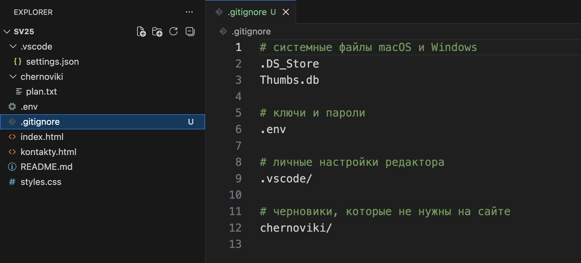581x263 pixels.
Task: Click the angle-bracket icon of index.html
Action: click(12, 137)
